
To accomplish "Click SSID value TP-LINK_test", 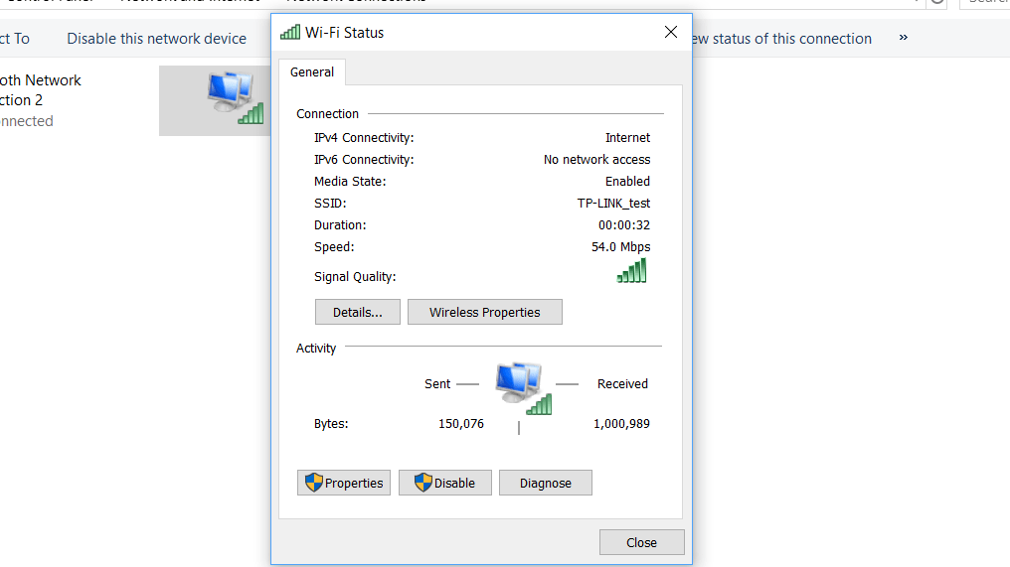I will pos(613,204).
